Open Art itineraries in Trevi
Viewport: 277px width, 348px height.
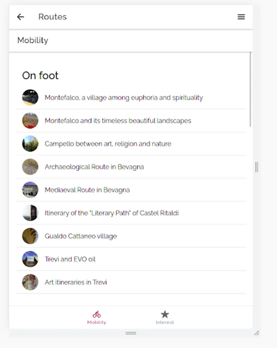(76, 282)
